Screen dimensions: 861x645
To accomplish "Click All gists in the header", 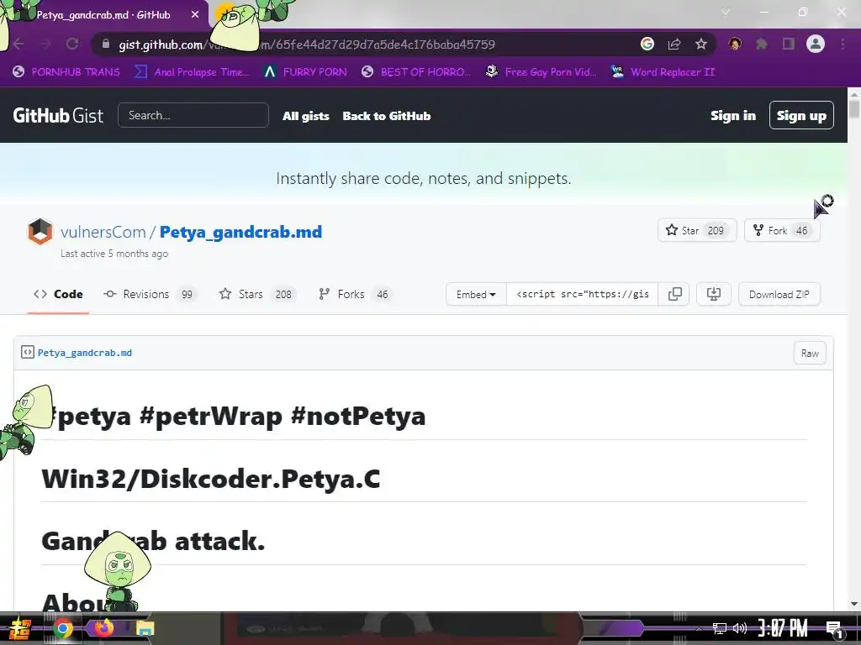I will 306,116.
